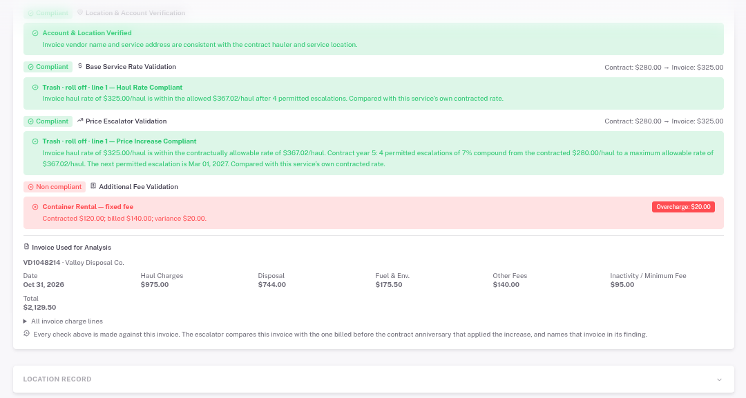Viewport: 746px width, 398px height.
Task: Click the Non compliant badge
Action: tap(55, 187)
